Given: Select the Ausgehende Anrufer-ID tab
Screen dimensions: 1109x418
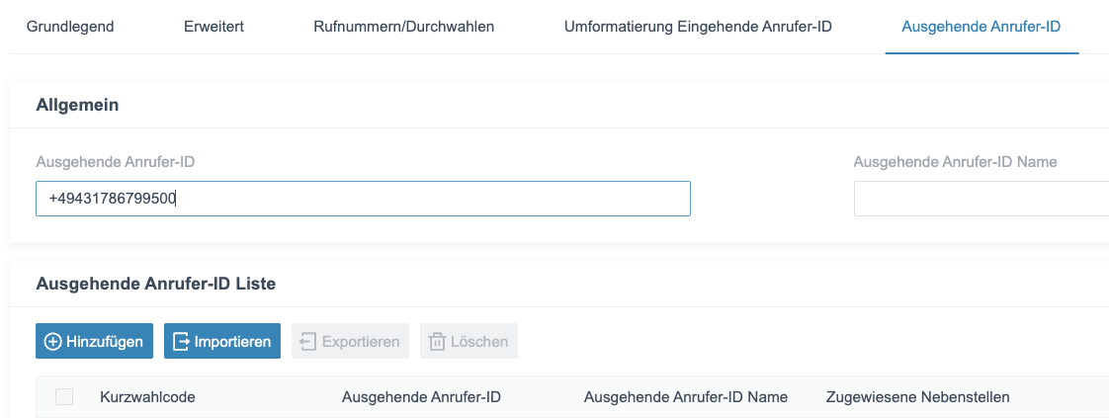Looking at the screenshot, I should pos(981,27).
